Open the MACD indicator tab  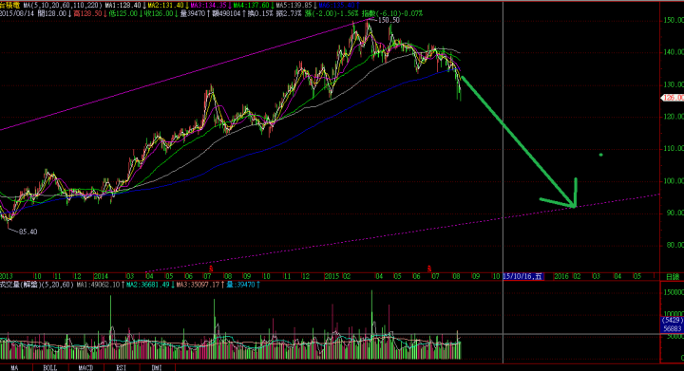pos(85,367)
